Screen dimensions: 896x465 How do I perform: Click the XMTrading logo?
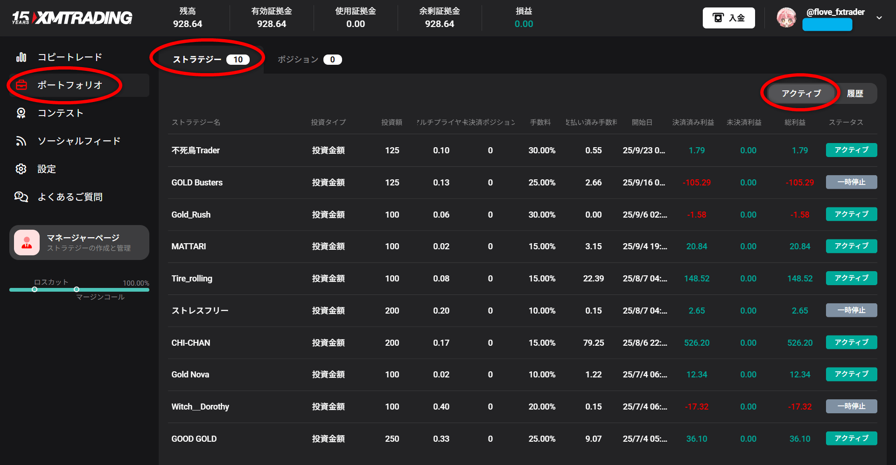(72, 18)
